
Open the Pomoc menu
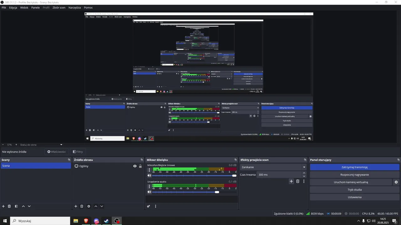(88, 7)
